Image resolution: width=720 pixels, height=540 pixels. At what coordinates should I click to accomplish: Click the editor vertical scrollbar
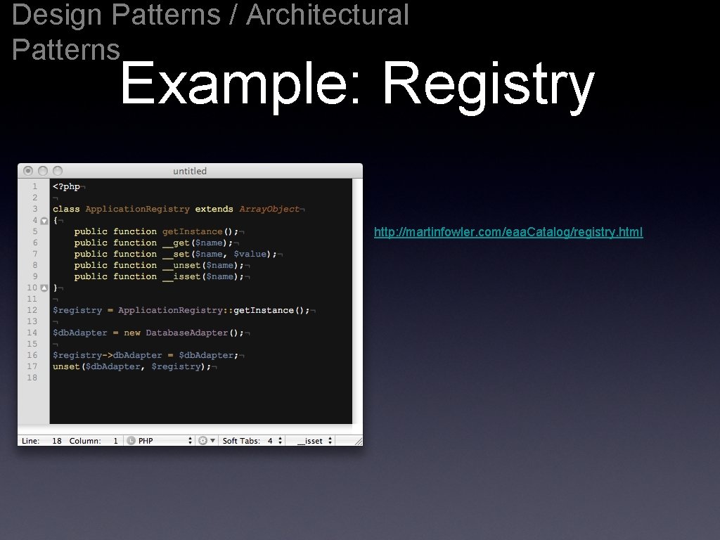pos(357,301)
